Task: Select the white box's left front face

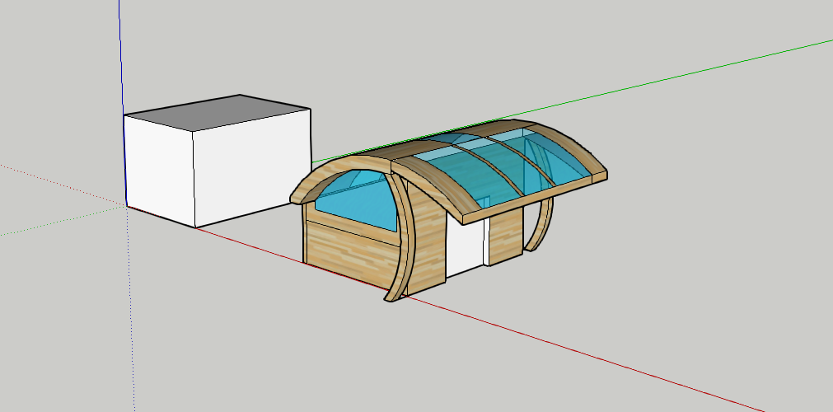Action: click(x=159, y=170)
